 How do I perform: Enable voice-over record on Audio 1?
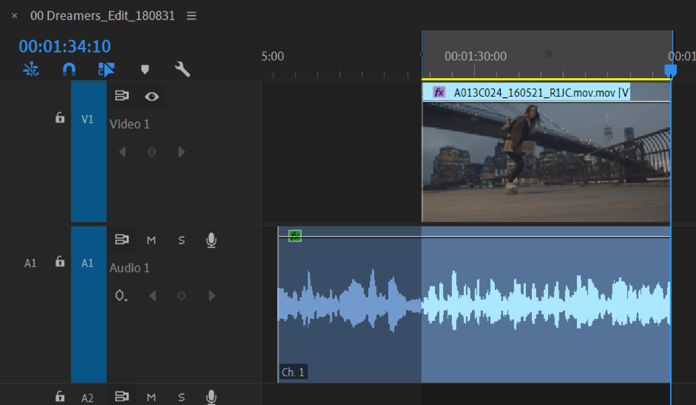pos(212,240)
